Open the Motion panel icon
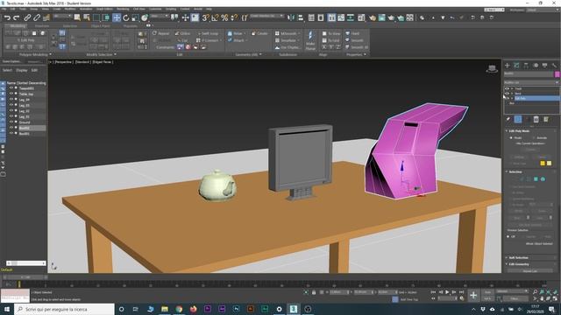561x315 pixels. pyautogui.click(x=536, y=66)
